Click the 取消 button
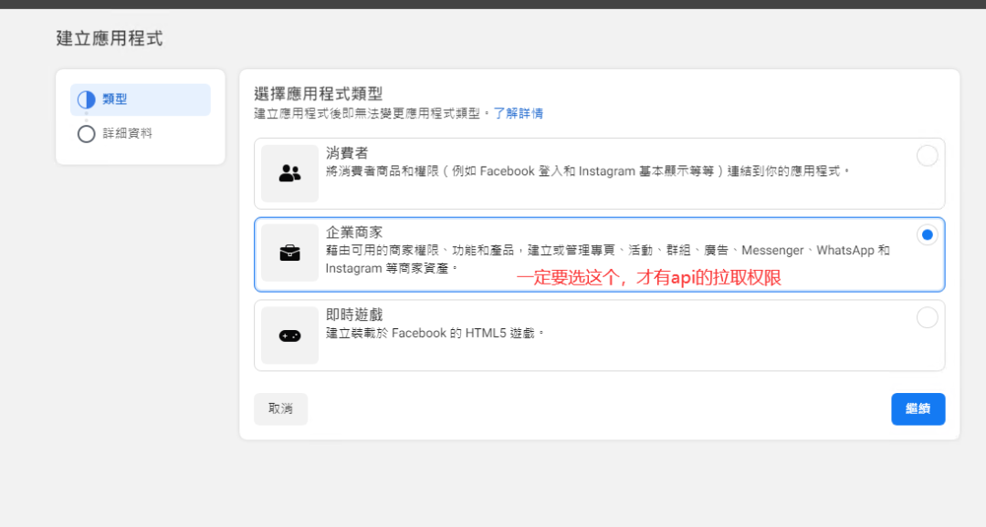This screenshot has height=527, width=986. [280, 408]
